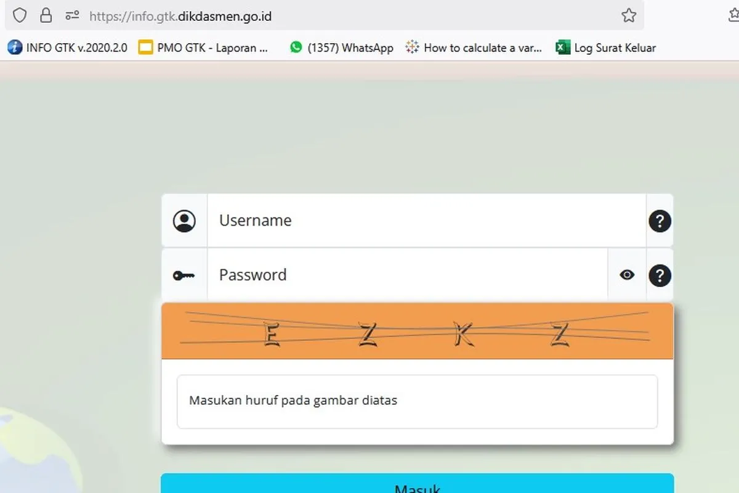
Task: Open help via password question mark icon
Action: [x=660, y=275]
